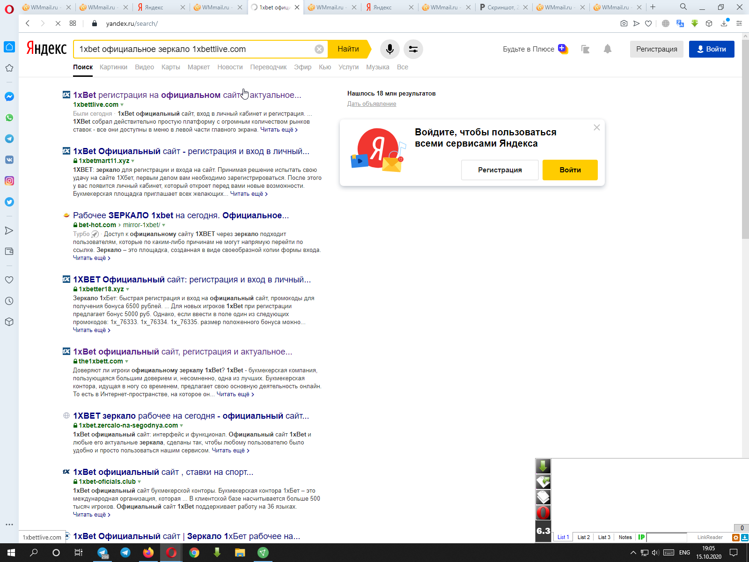This screenshot has width=749, height=562.
Task: Switch to Карты search tab
Action: (171, 67)
